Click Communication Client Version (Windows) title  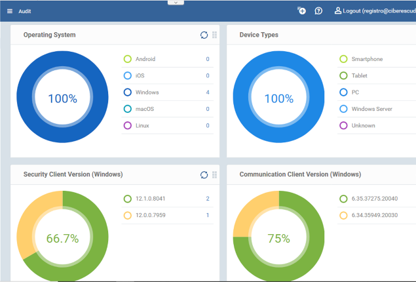click(x=300, y=174)
